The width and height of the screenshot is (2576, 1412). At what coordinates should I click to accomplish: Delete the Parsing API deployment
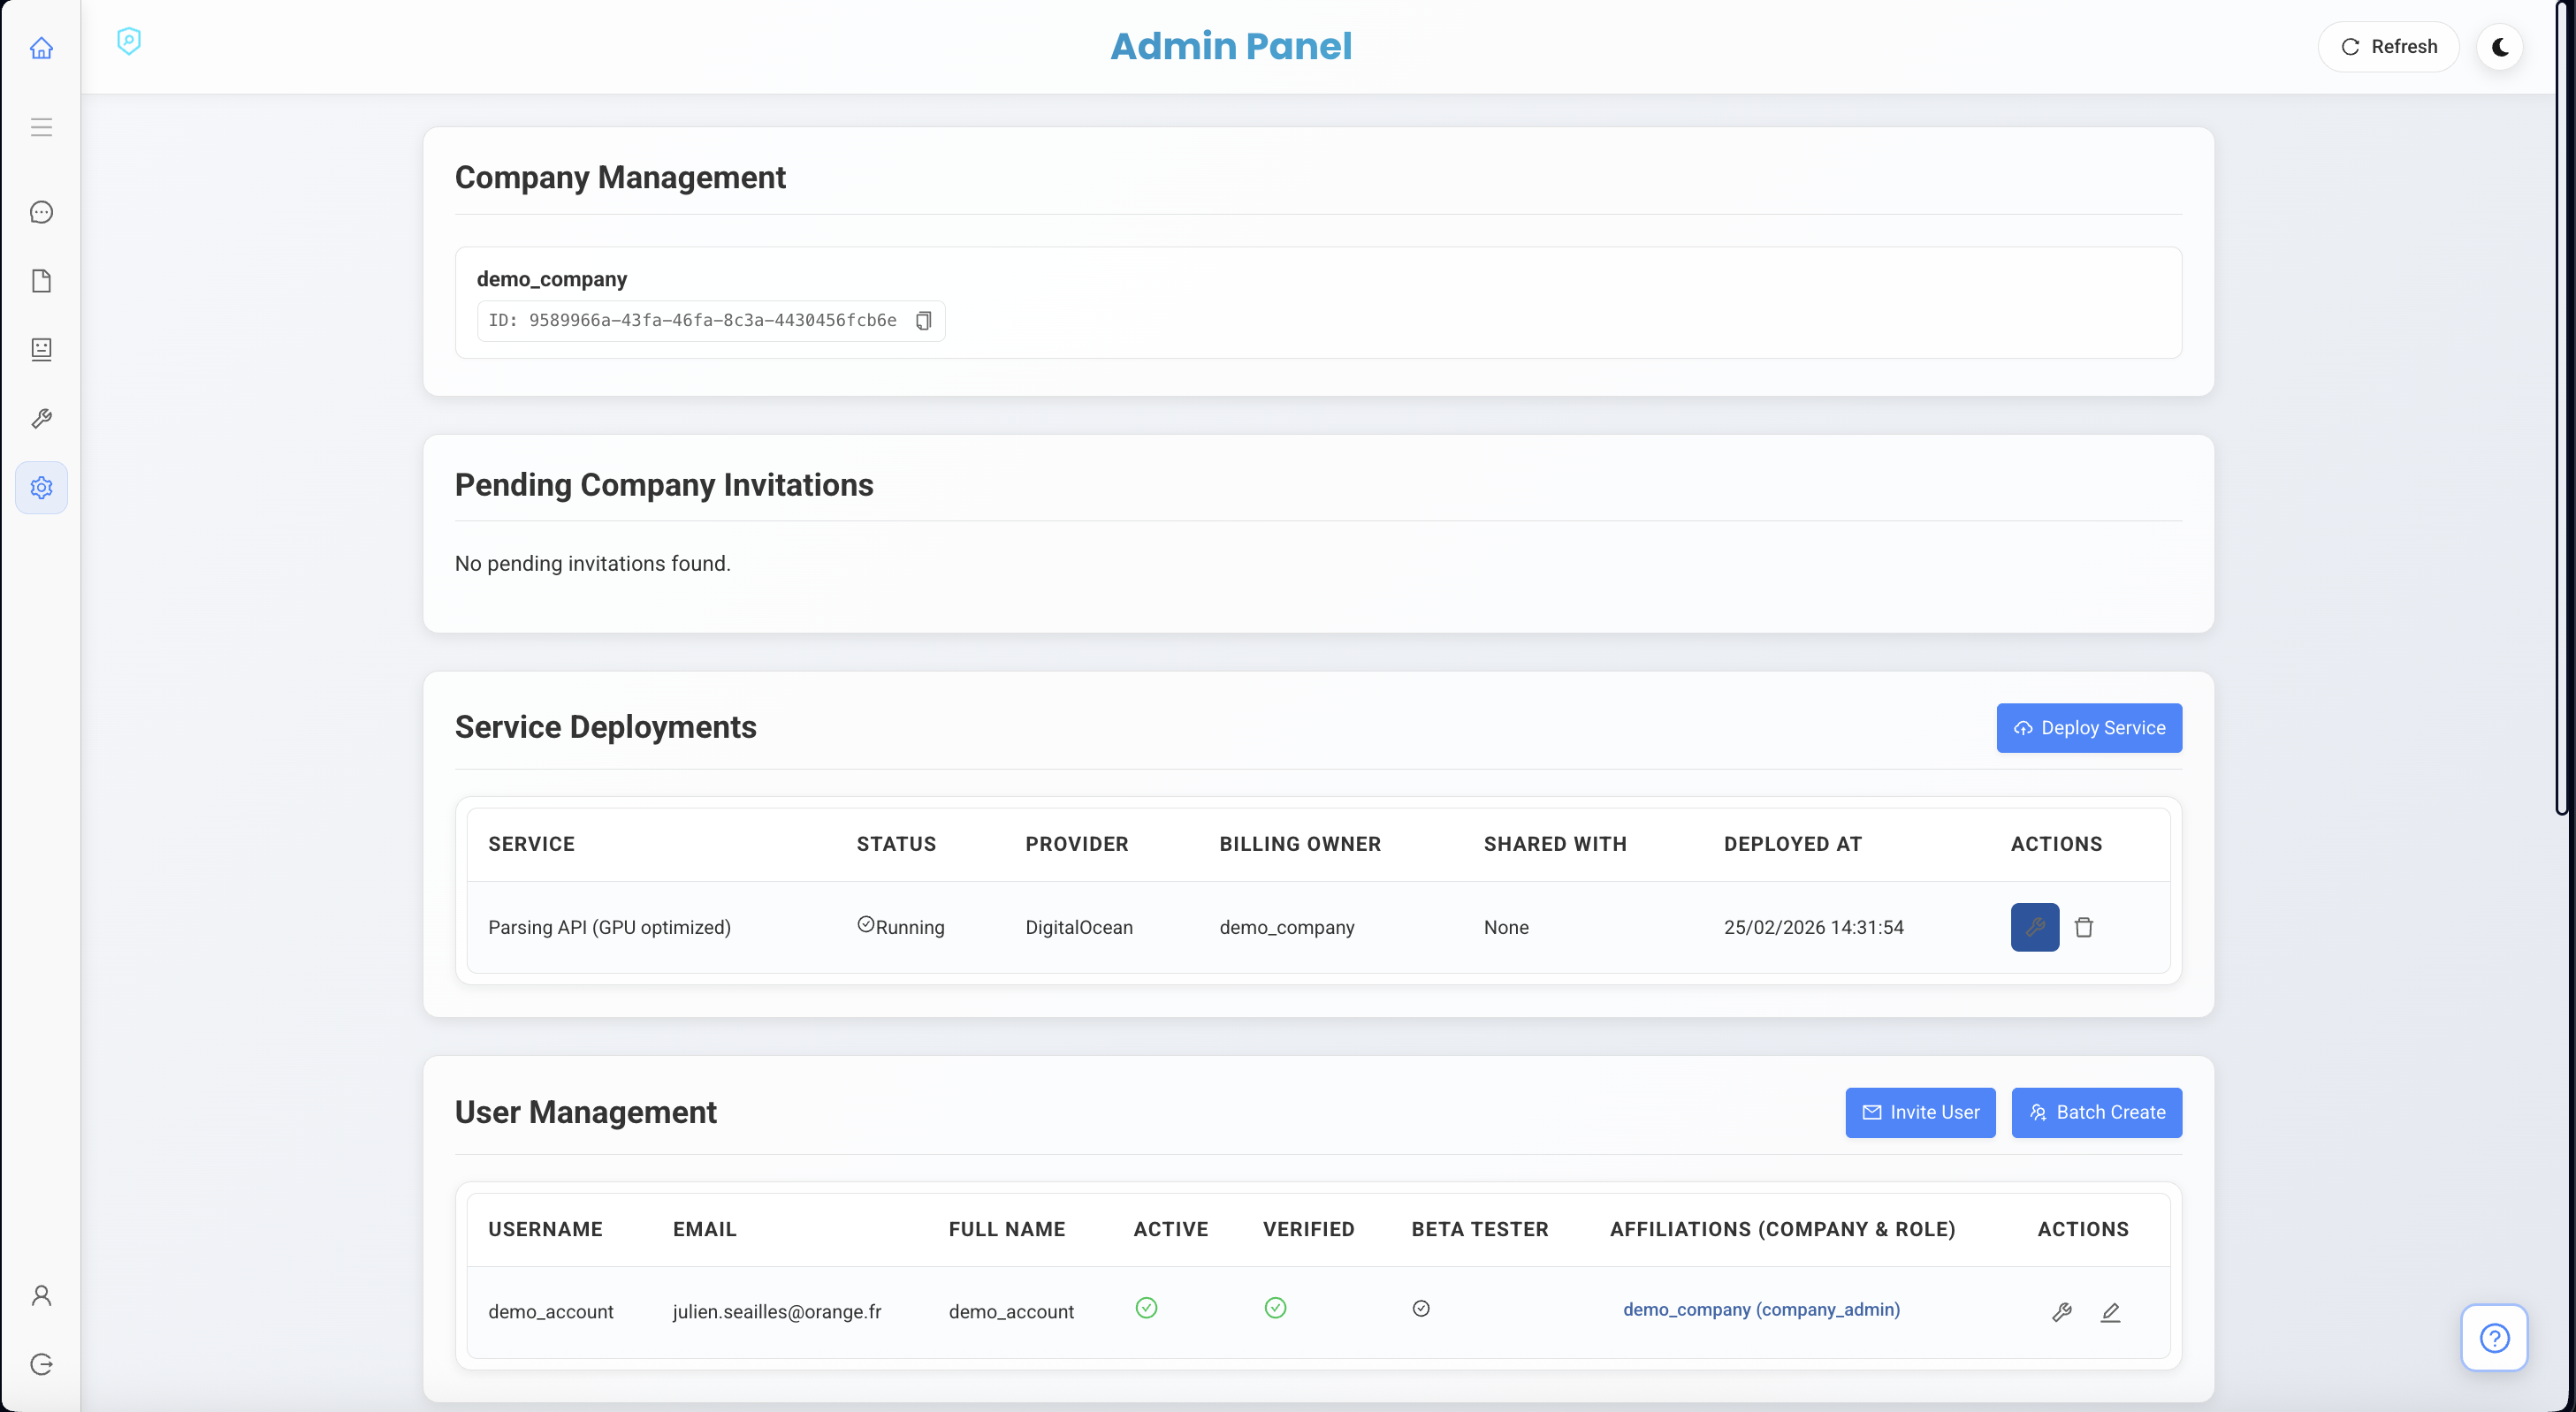[x=2084, y=928]
